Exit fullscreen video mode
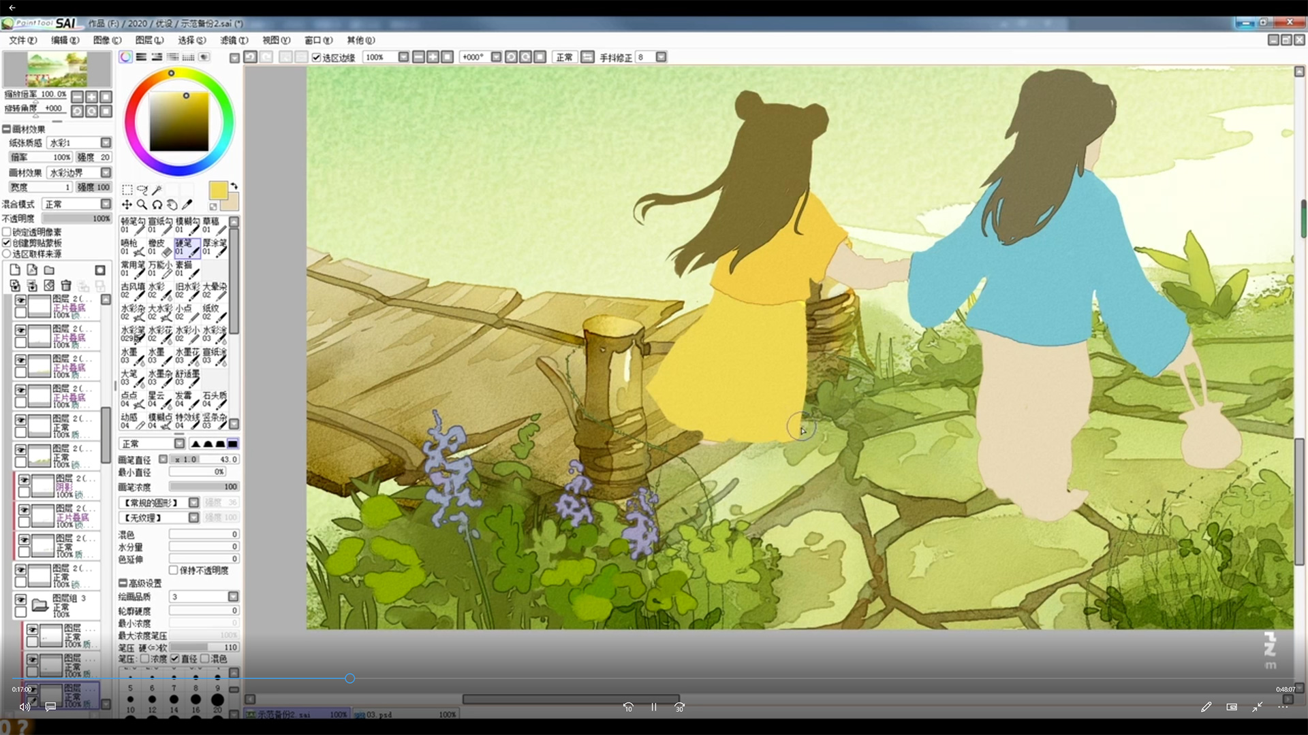This screenshot has width=1308, height=735. click(1257, 707)
